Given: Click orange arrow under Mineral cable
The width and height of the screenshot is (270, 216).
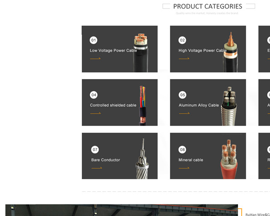Looking at the screenshot, I should coord(184,168).
